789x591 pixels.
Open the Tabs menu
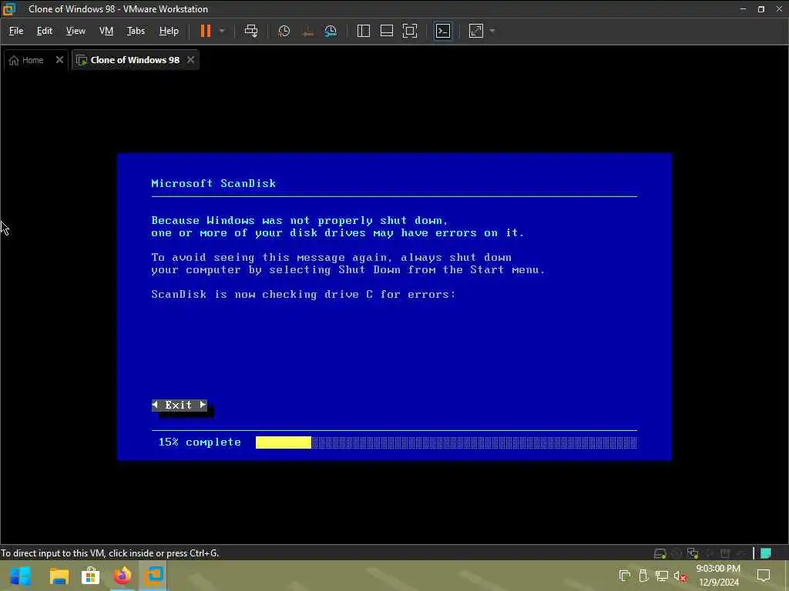(136, 31)
